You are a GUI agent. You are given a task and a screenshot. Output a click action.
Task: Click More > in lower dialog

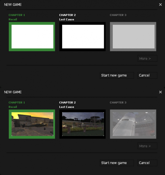point(148,146)
